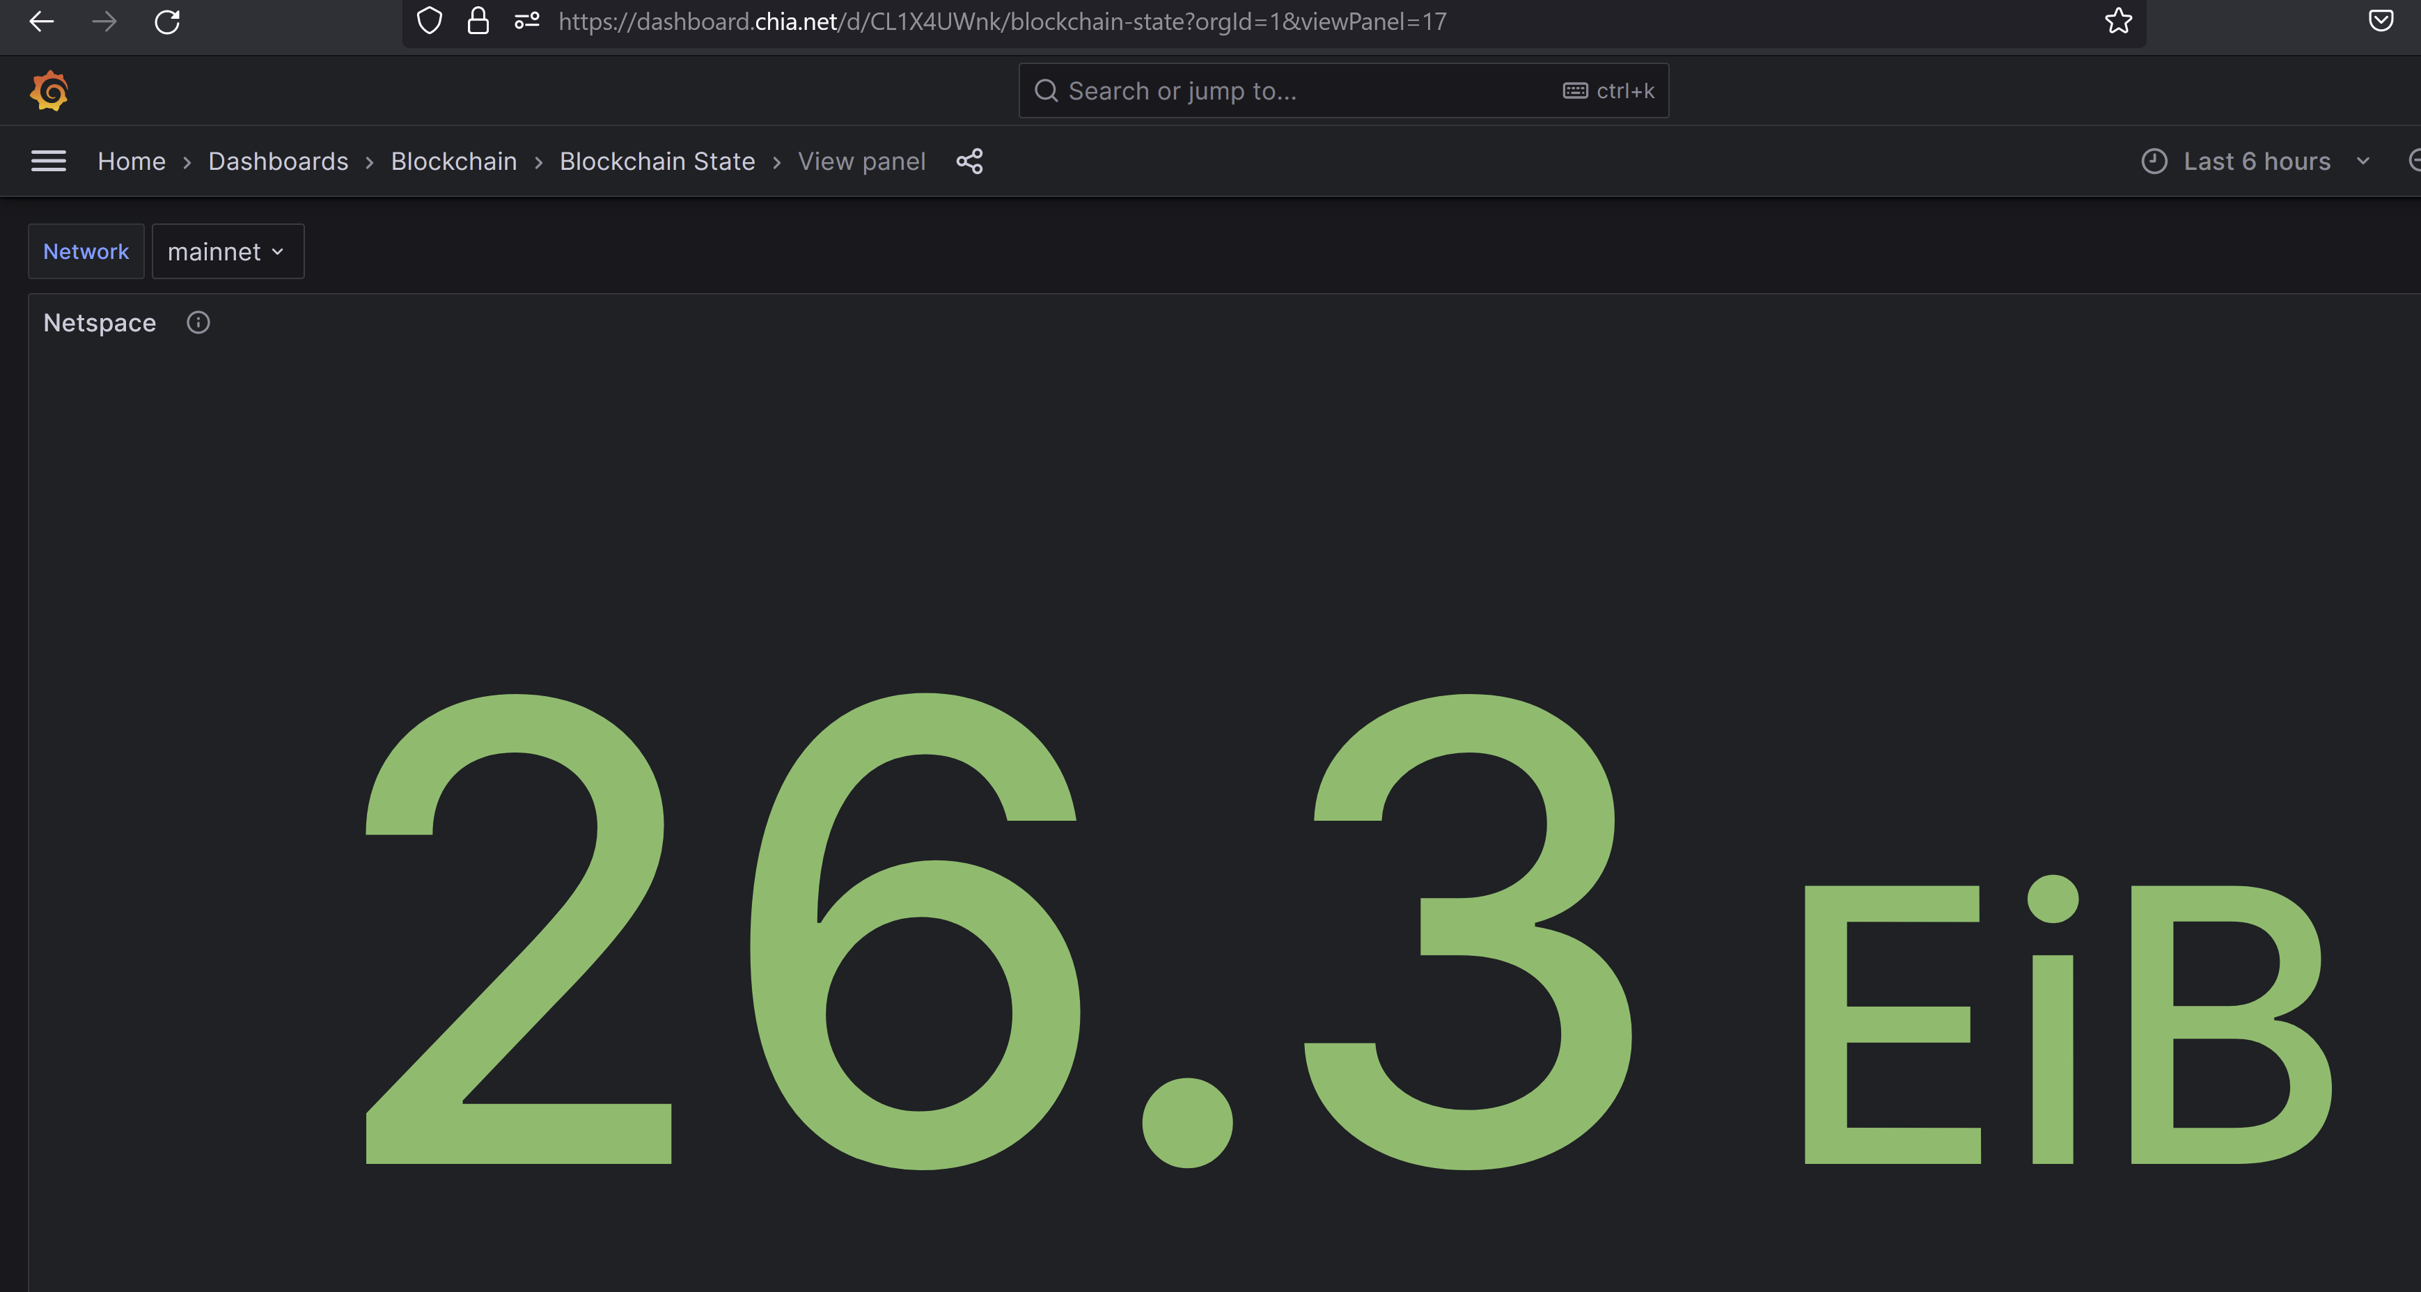Reload the current page
This screenshot has width=2421, height=1292.
coord(169,21)
